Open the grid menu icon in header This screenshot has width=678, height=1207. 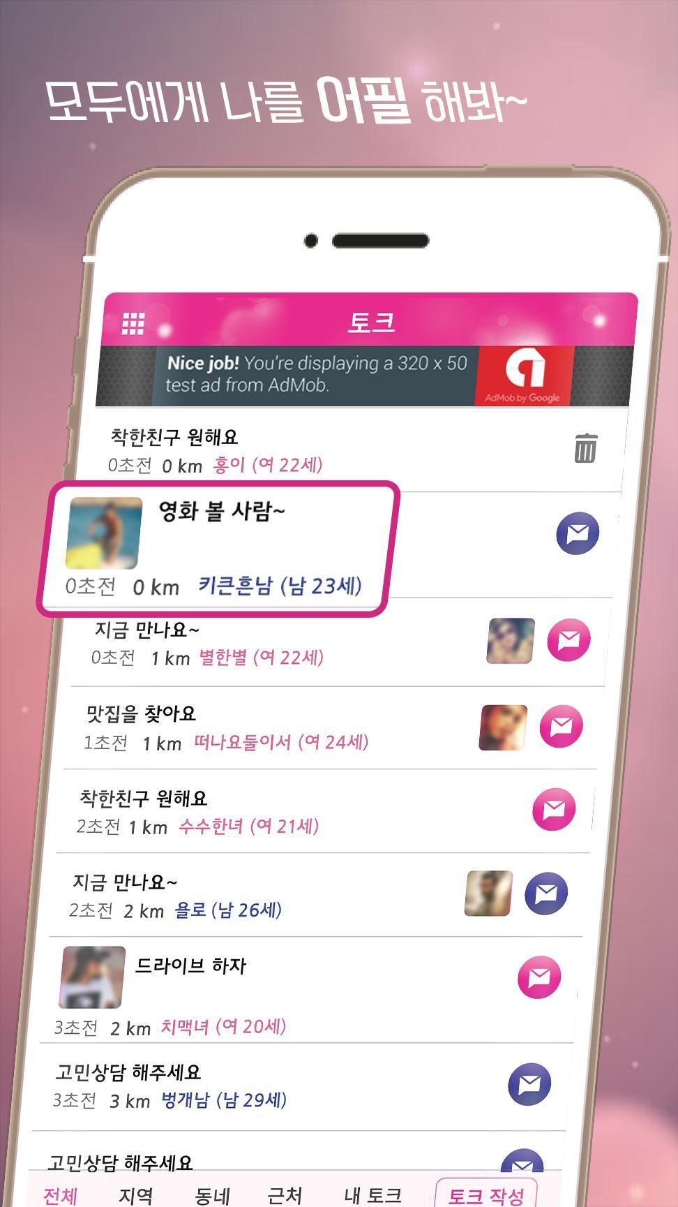point(133,323)
